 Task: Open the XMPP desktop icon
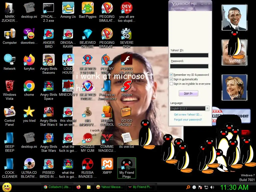pos(107,164)
